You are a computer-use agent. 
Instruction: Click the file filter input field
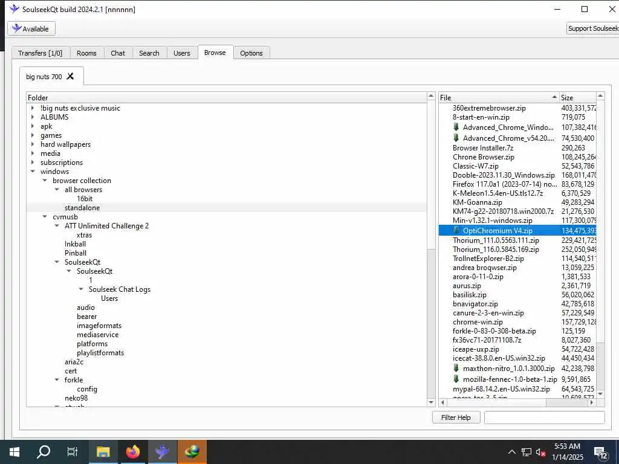pyautogui.click(x=545, y=417)
